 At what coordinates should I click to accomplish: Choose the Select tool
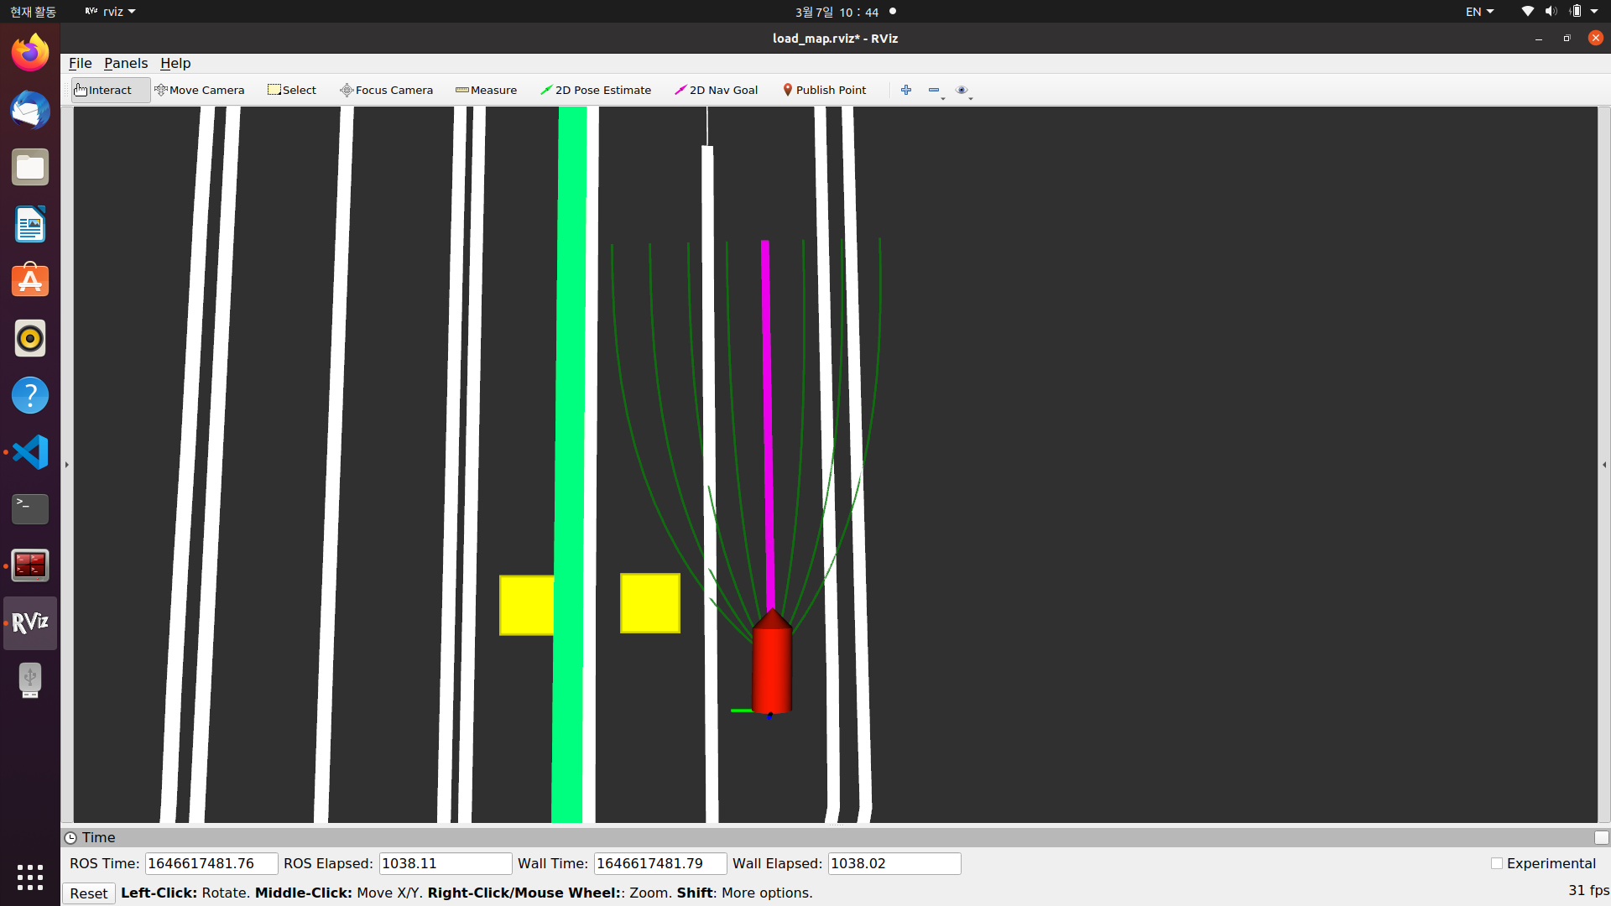(x=292, y=90)
